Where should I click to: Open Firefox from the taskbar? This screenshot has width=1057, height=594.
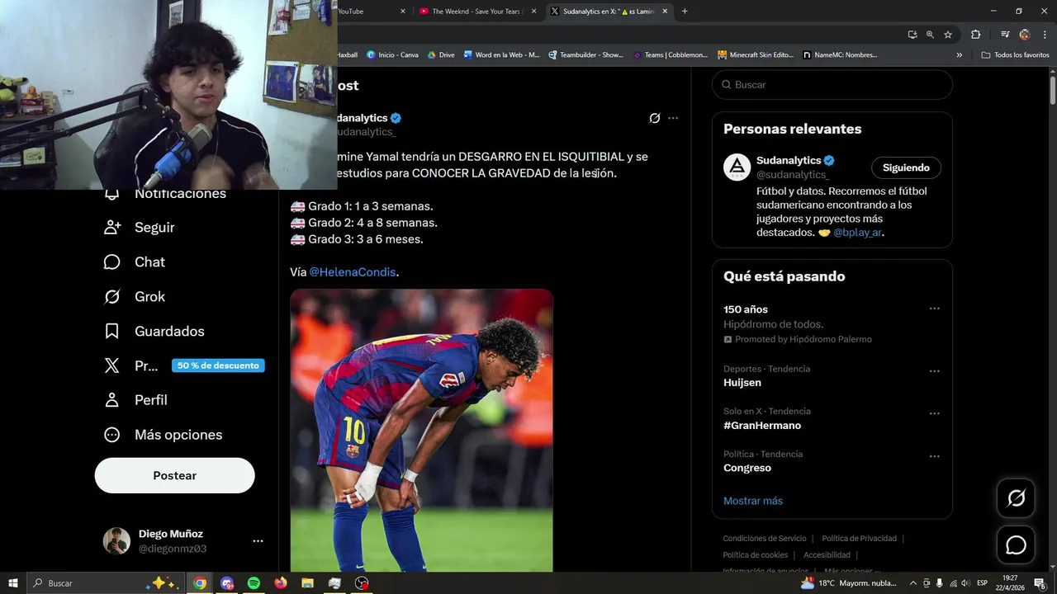[281, 583]
